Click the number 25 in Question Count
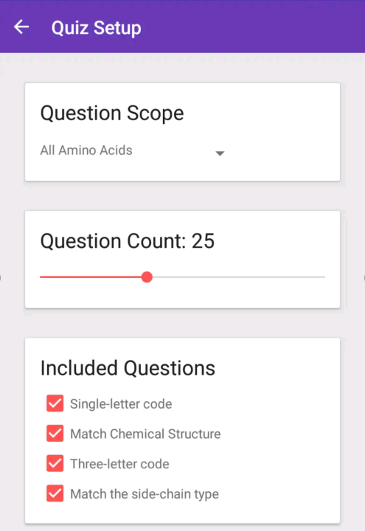Image resolution: width=365 pixels, height=531 pixels. [x=204, y=240]
